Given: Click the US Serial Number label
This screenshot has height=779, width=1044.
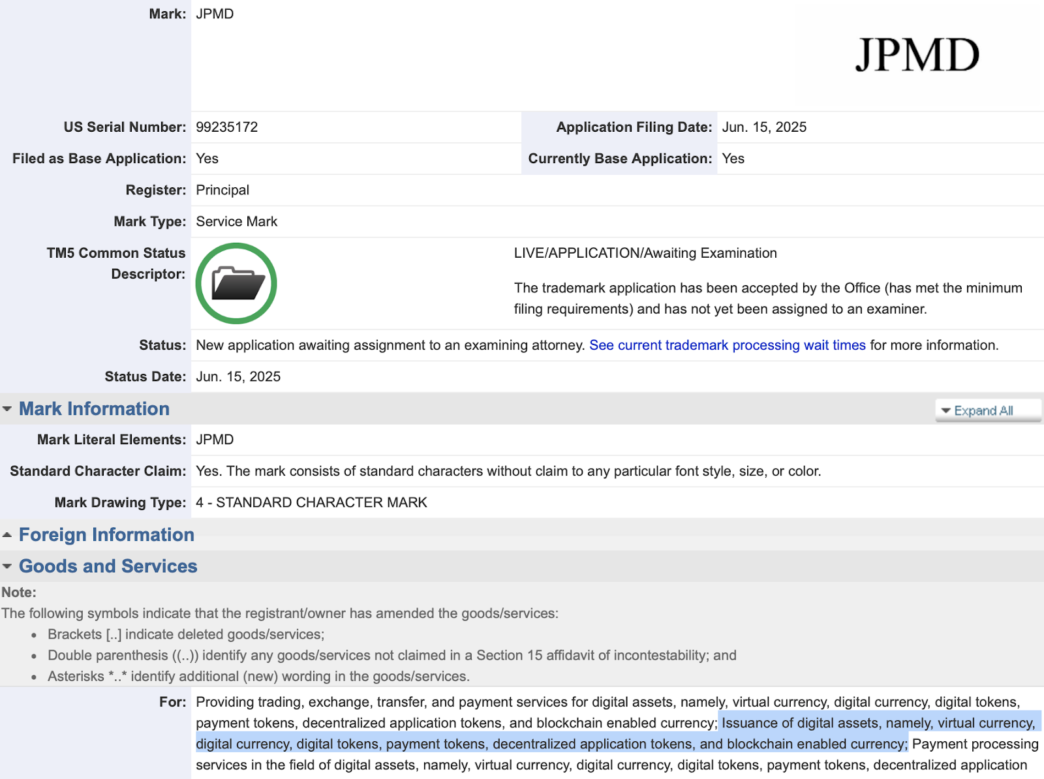Looking at the screenshot, I should tap(125, 127).
